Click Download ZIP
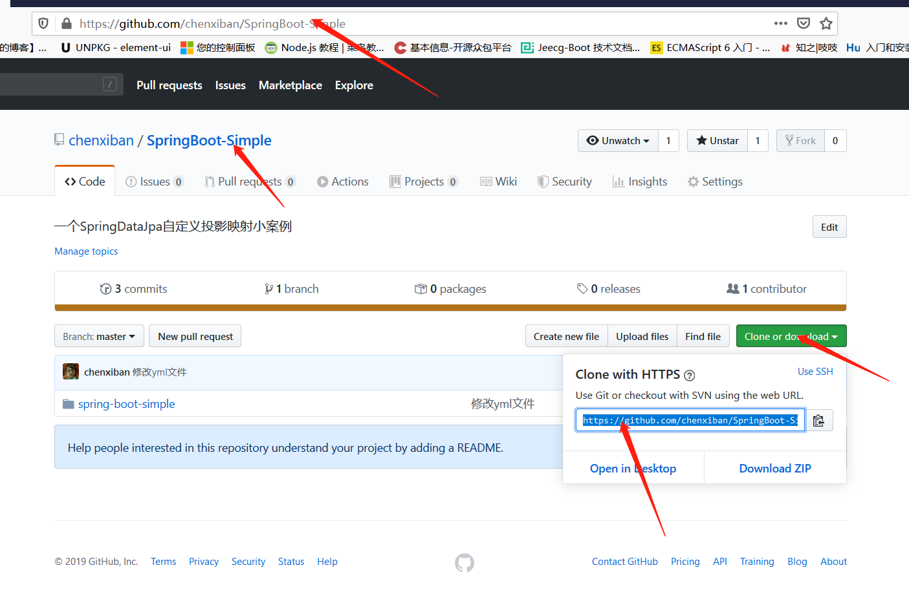This screenshot has height=605, width=909. (x=775, y=469)
